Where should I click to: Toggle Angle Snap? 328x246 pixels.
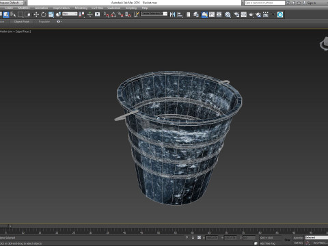click(113, 14)
